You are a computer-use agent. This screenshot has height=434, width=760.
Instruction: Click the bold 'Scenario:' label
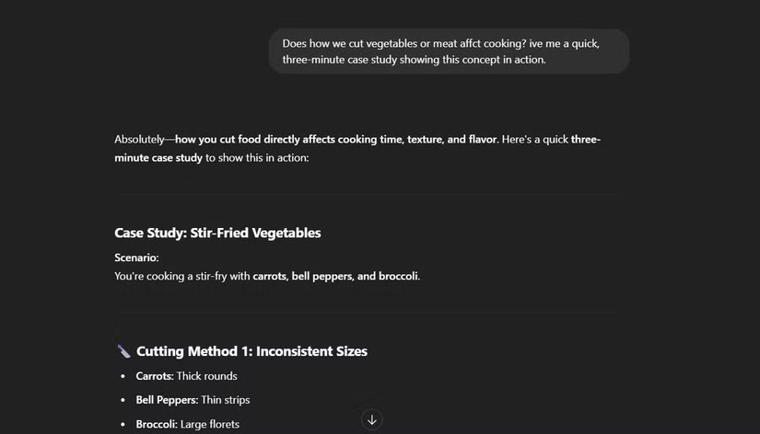pyautogui.click(x=136, y=258)
